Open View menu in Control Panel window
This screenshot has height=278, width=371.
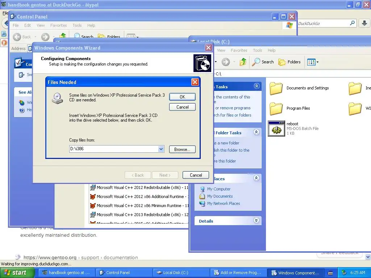tap(41, 25)
